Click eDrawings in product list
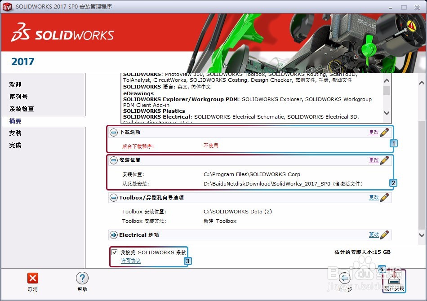427x301 pixels. pyautogui.click(x=138, y=93)
